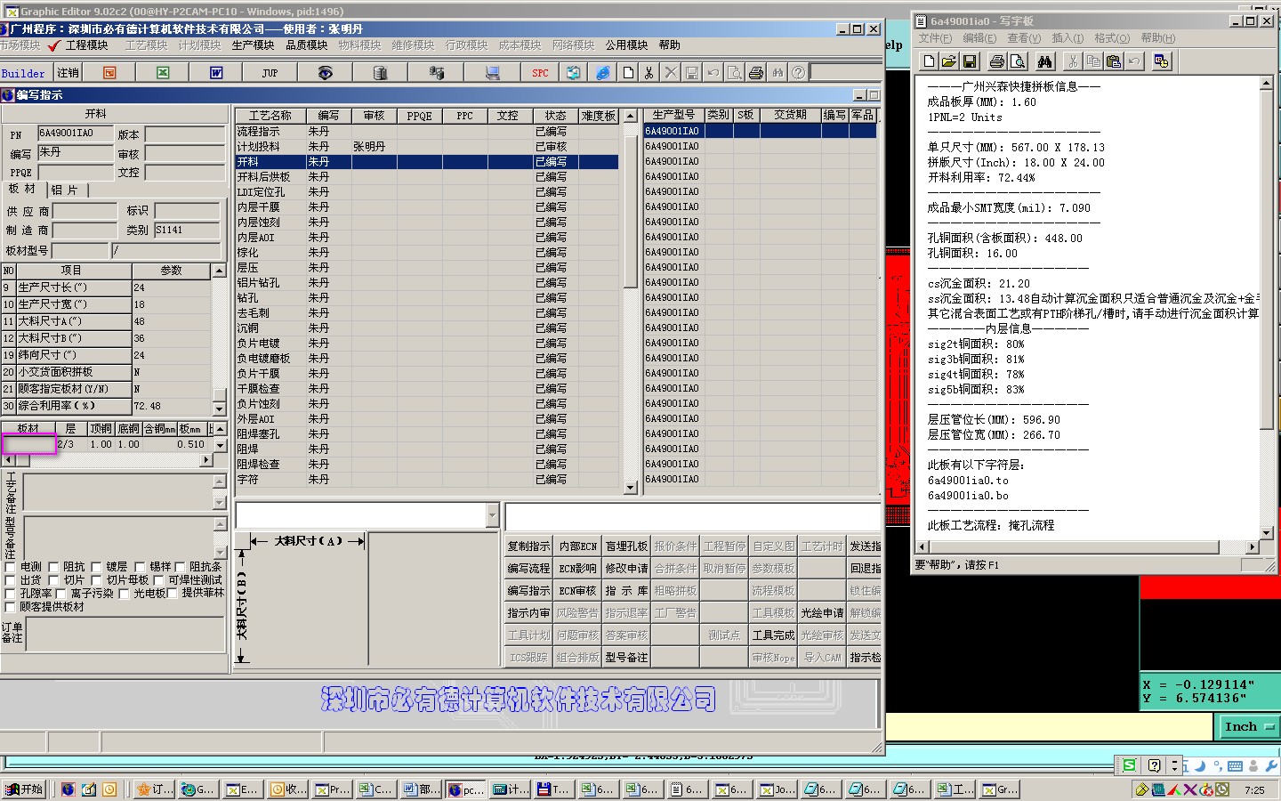Click the Paste clipboard icon in WordPad

pyautogui.click(x=1114, y=61)
